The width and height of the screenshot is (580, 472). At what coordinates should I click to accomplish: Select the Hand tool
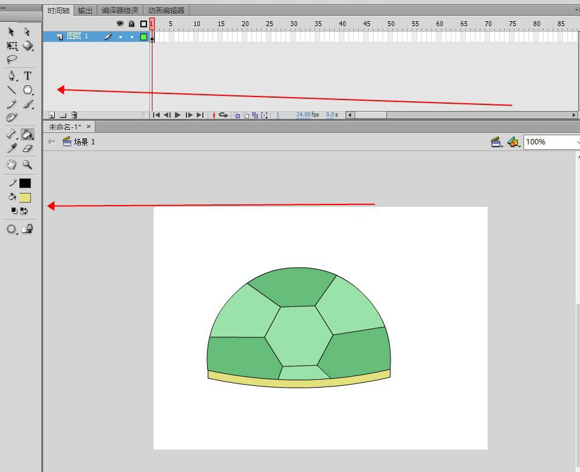(12, 164)
